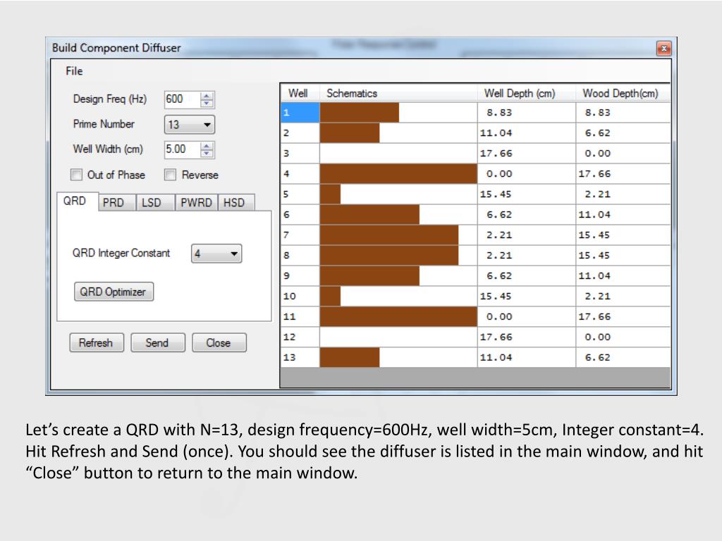Select well row 8 number cell

pos(300,255)
